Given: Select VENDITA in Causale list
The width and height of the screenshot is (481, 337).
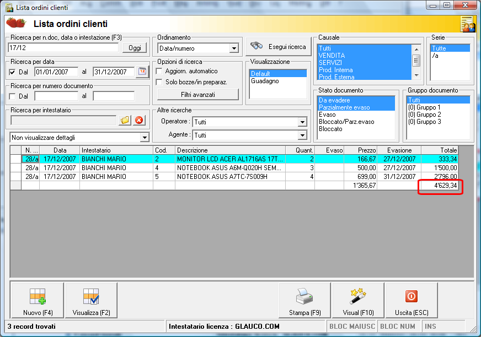Looking at the screenshot, I should pos(365,56).
